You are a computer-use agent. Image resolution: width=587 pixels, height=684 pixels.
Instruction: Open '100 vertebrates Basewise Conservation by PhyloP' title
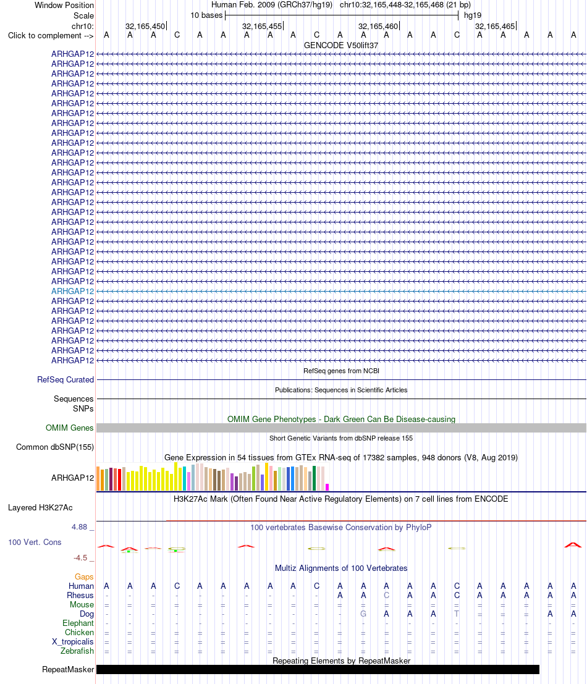click(x=341, y=528)
